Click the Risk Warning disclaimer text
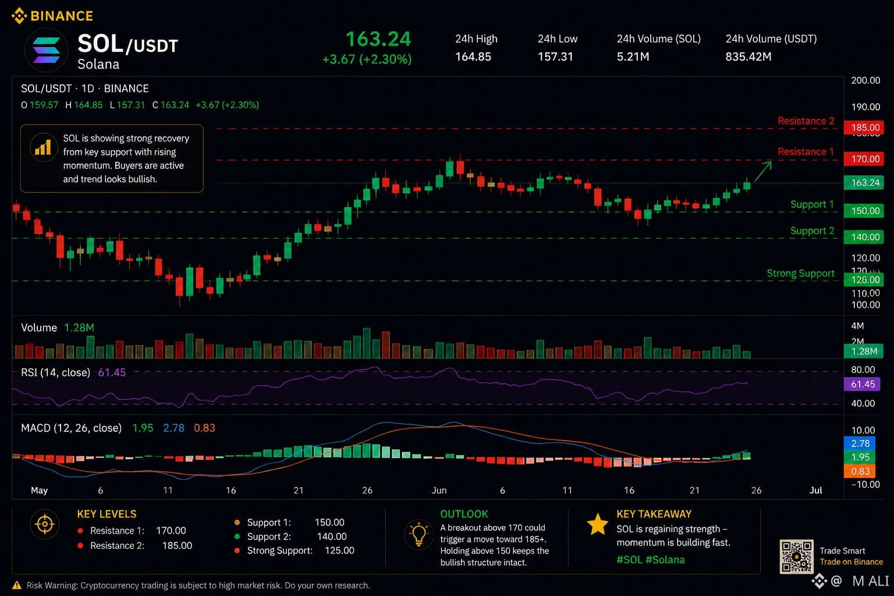Screen dimensions: 894x596 198,586
